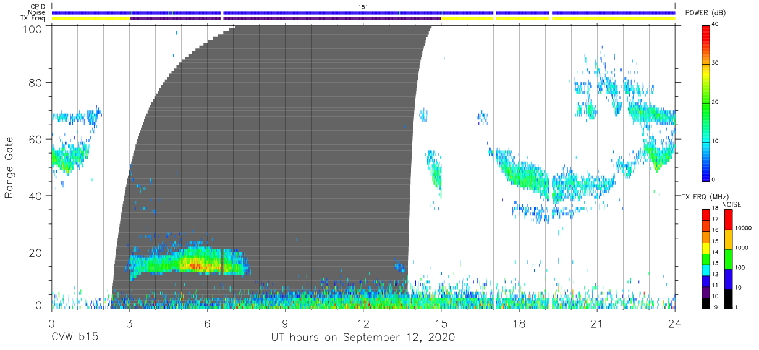Click the 13 tick on TX frequency legend

[x=714, y=263]
